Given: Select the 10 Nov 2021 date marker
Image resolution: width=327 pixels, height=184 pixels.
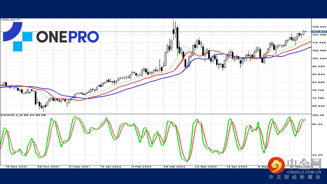Looking at the screenshot, I should pyautogui.click(x=17, y=167).
